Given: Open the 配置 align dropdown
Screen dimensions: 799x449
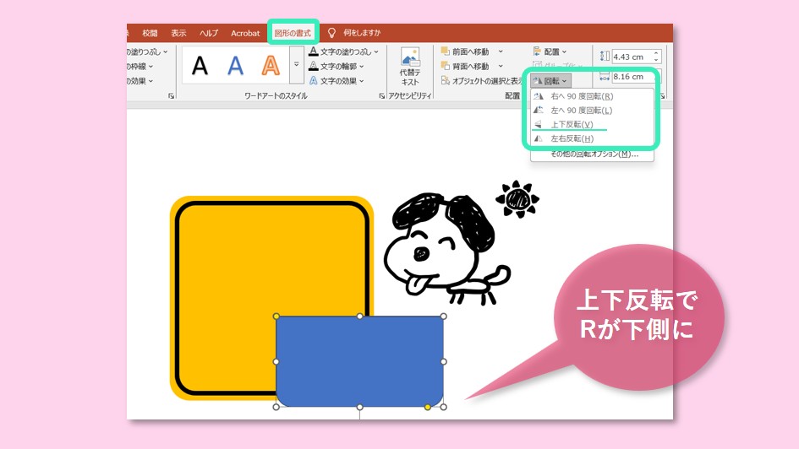Looking at the screenshot, I should pyautogui.click(x=550, y=51).
